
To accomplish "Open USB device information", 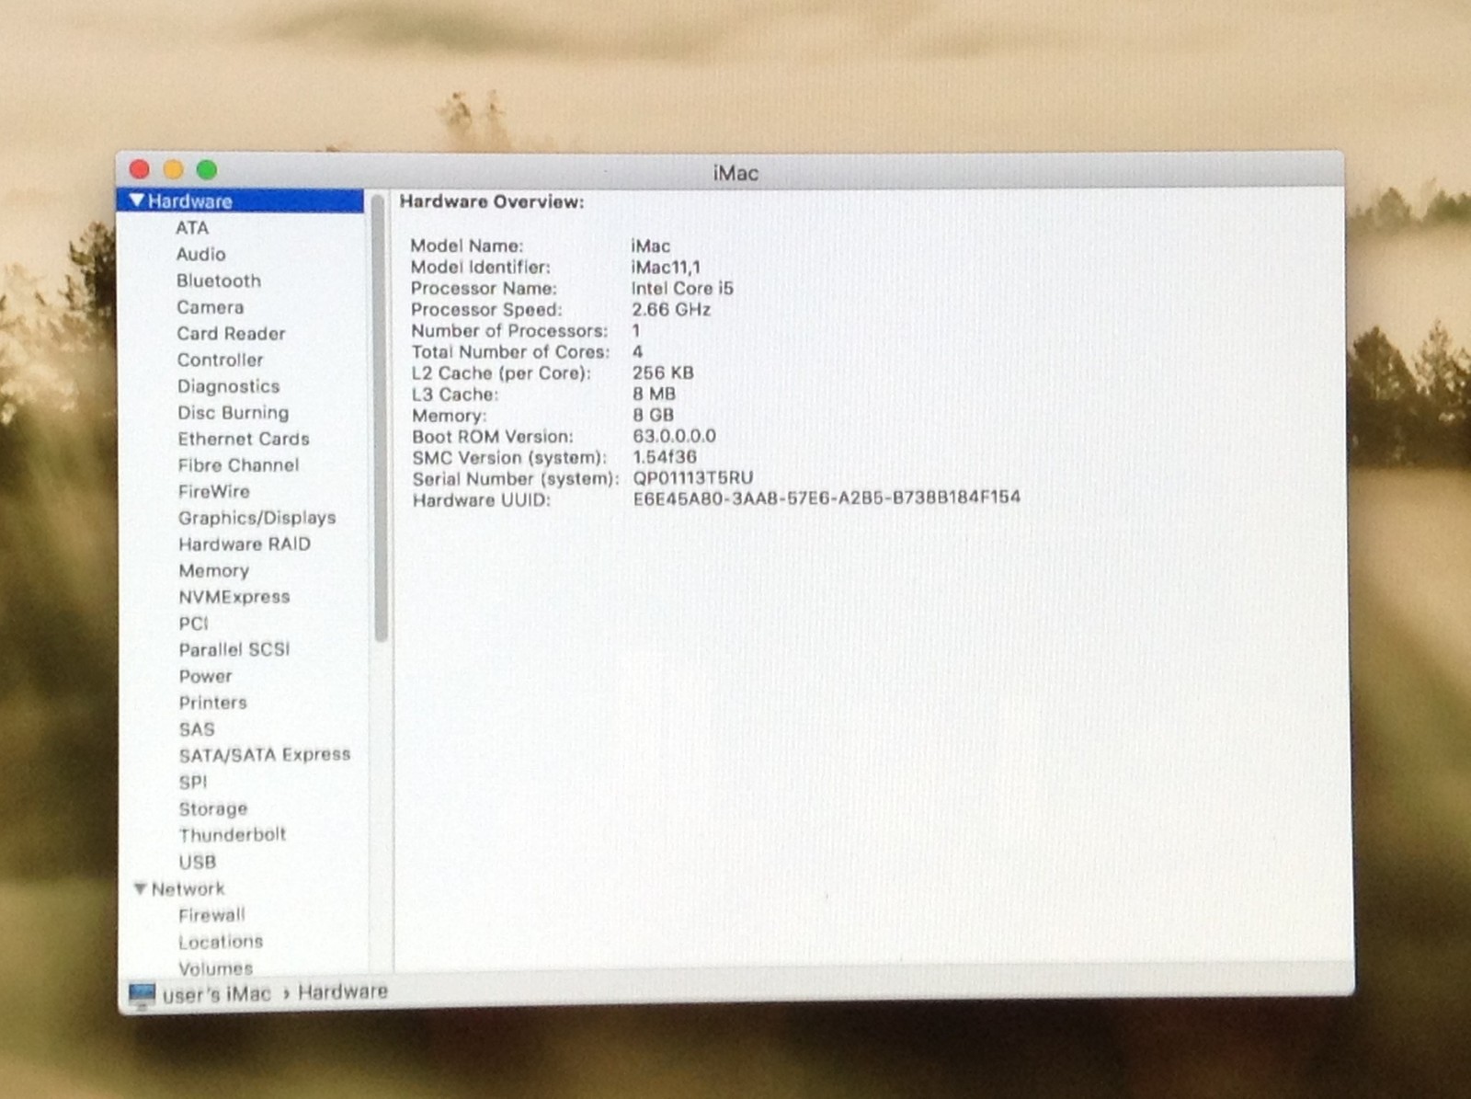I will point(198,862).
